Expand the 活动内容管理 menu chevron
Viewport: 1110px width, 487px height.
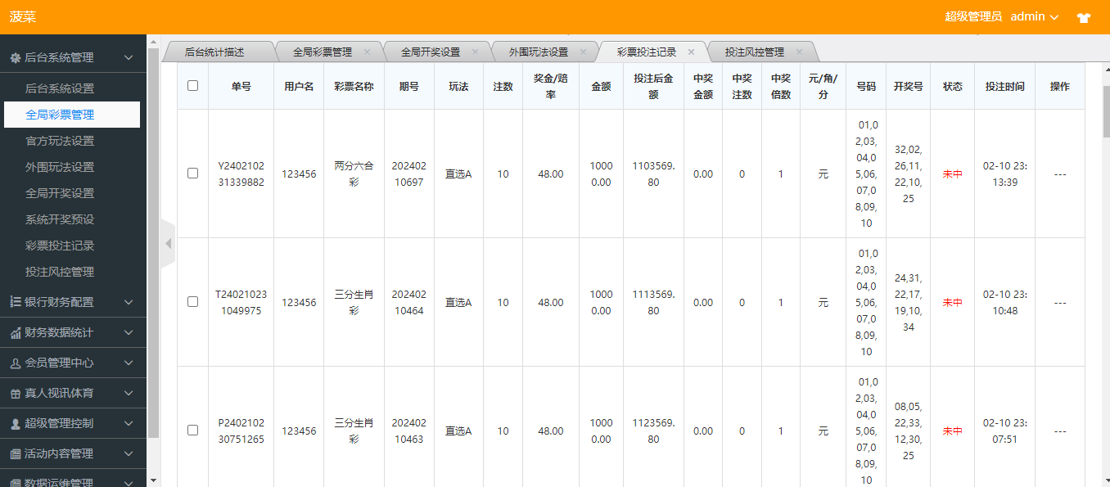pyautogui.click(x=129, y=454)
